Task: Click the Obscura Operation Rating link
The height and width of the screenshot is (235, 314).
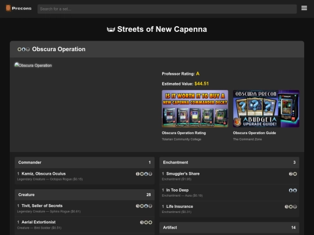Action: pyautogui.click(x=184, y=133)
